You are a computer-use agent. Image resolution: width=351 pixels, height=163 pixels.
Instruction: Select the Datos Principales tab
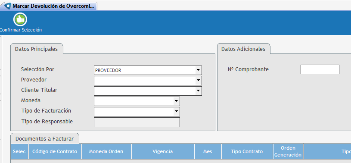click(x=37, y=49)
